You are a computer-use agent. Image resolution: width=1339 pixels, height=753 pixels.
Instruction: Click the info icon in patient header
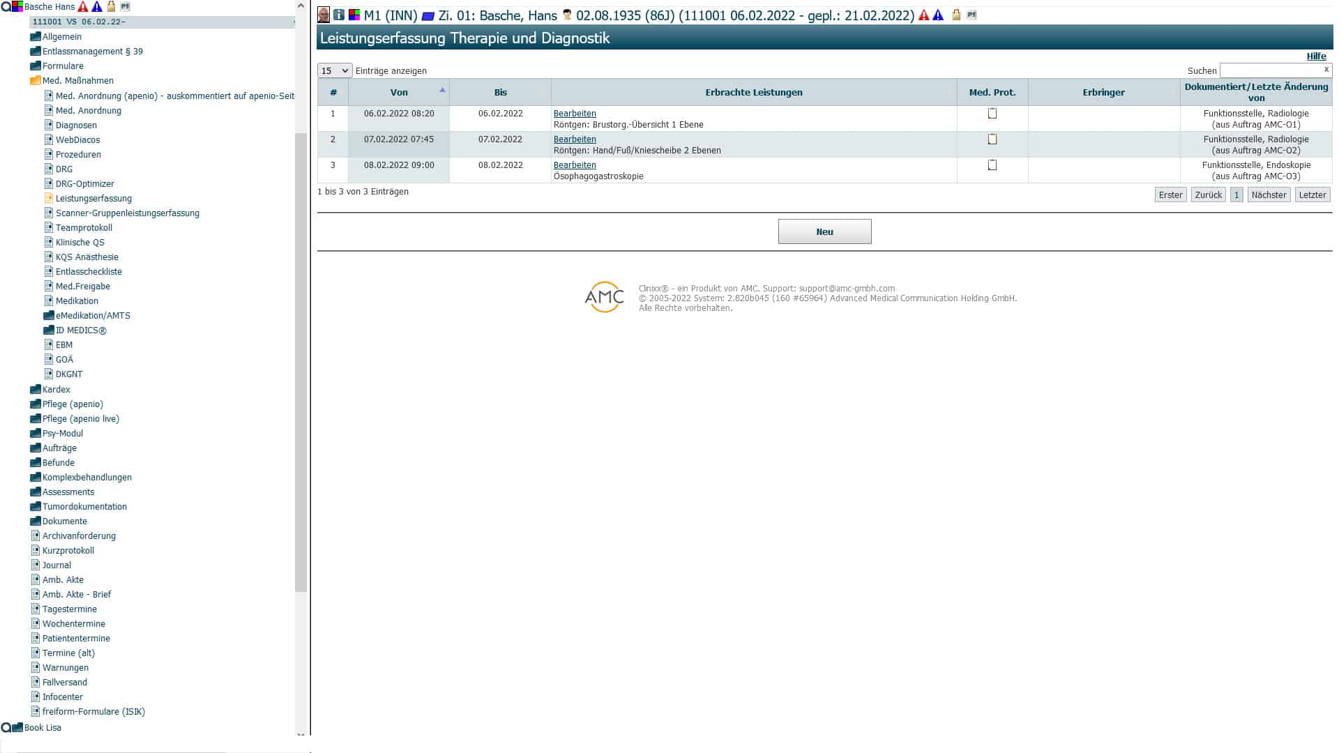pyautogui.click(x=339, y=15)
